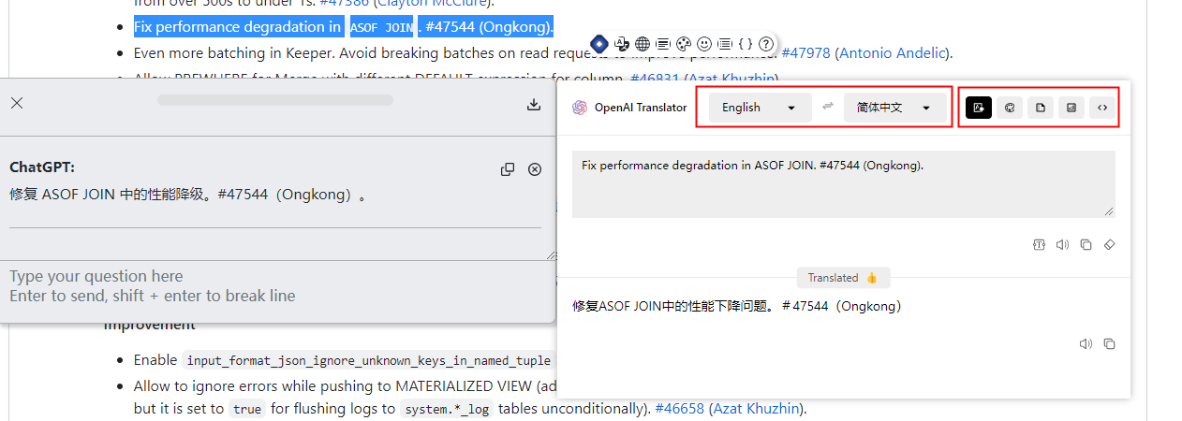Open the 简体中文 target language dropdown

[894, 108]
